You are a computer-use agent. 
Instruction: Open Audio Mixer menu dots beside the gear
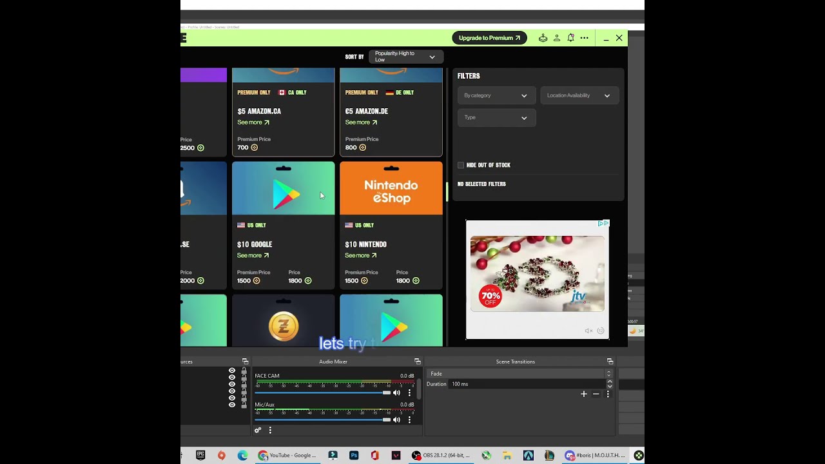(x=270, y=430)
